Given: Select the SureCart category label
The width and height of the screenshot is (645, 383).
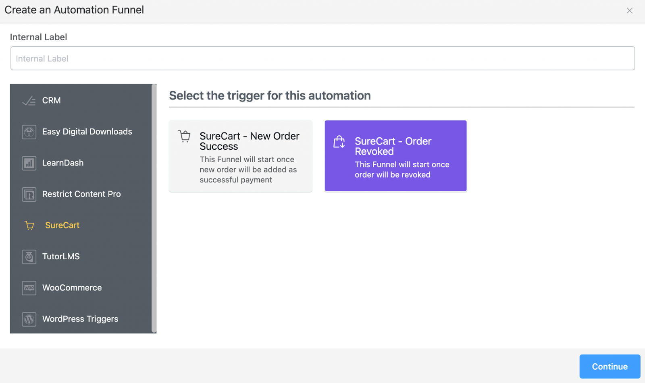Looking at the screenshot, I should point(62,225).
